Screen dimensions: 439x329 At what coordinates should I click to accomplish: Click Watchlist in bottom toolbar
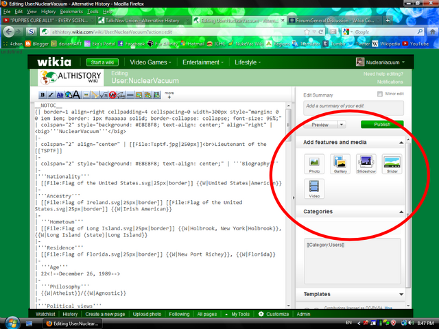[x=45, y=314]
